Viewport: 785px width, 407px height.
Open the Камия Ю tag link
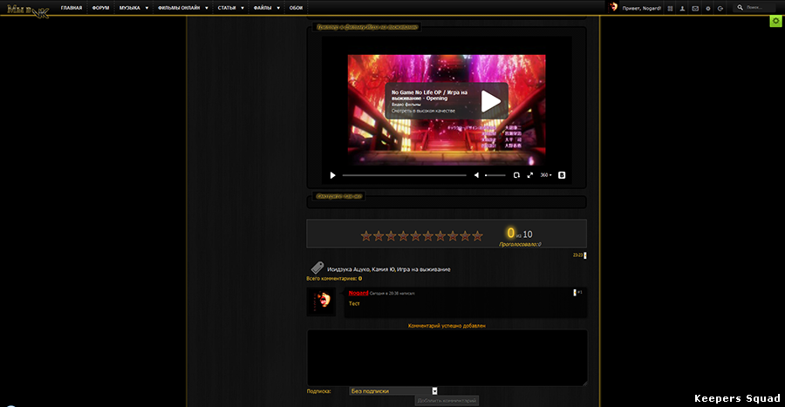coord(384,269)
